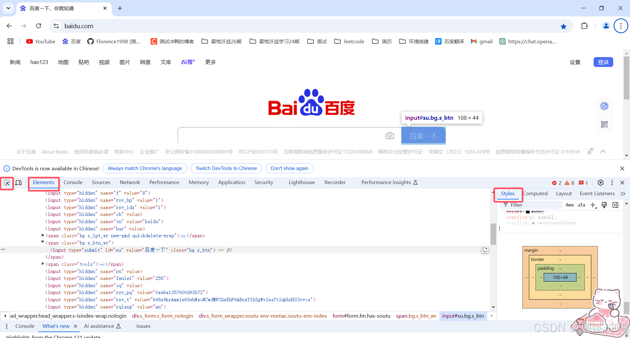The image size is (630, 338).
Task: Open the Performance tab
Action: 164,182
